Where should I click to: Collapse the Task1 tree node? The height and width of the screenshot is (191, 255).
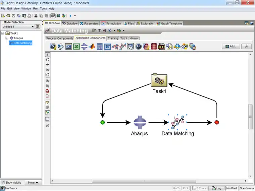3,33
